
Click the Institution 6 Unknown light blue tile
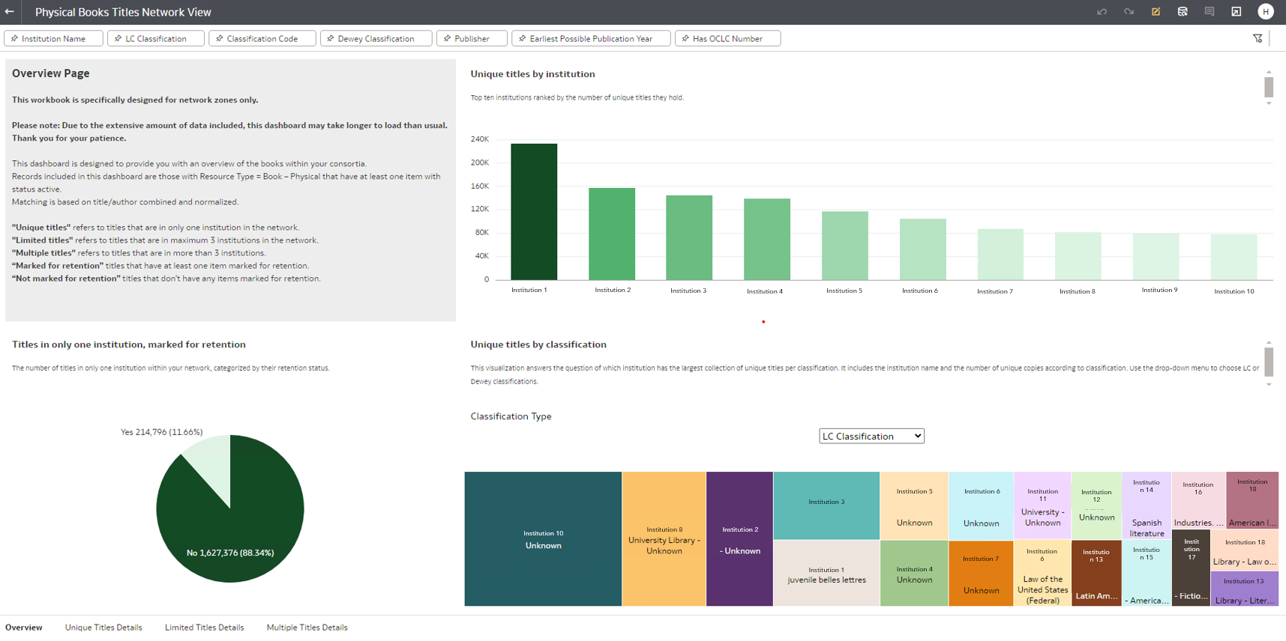[982, 505]
